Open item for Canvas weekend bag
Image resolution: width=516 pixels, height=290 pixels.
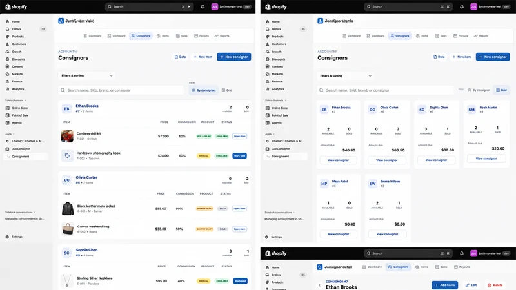(239, 229)
